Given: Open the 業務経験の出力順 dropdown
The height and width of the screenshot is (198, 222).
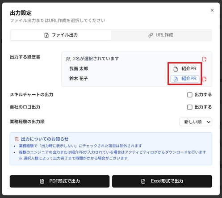Looking at the screenshot, I should (x=196, y=122).
